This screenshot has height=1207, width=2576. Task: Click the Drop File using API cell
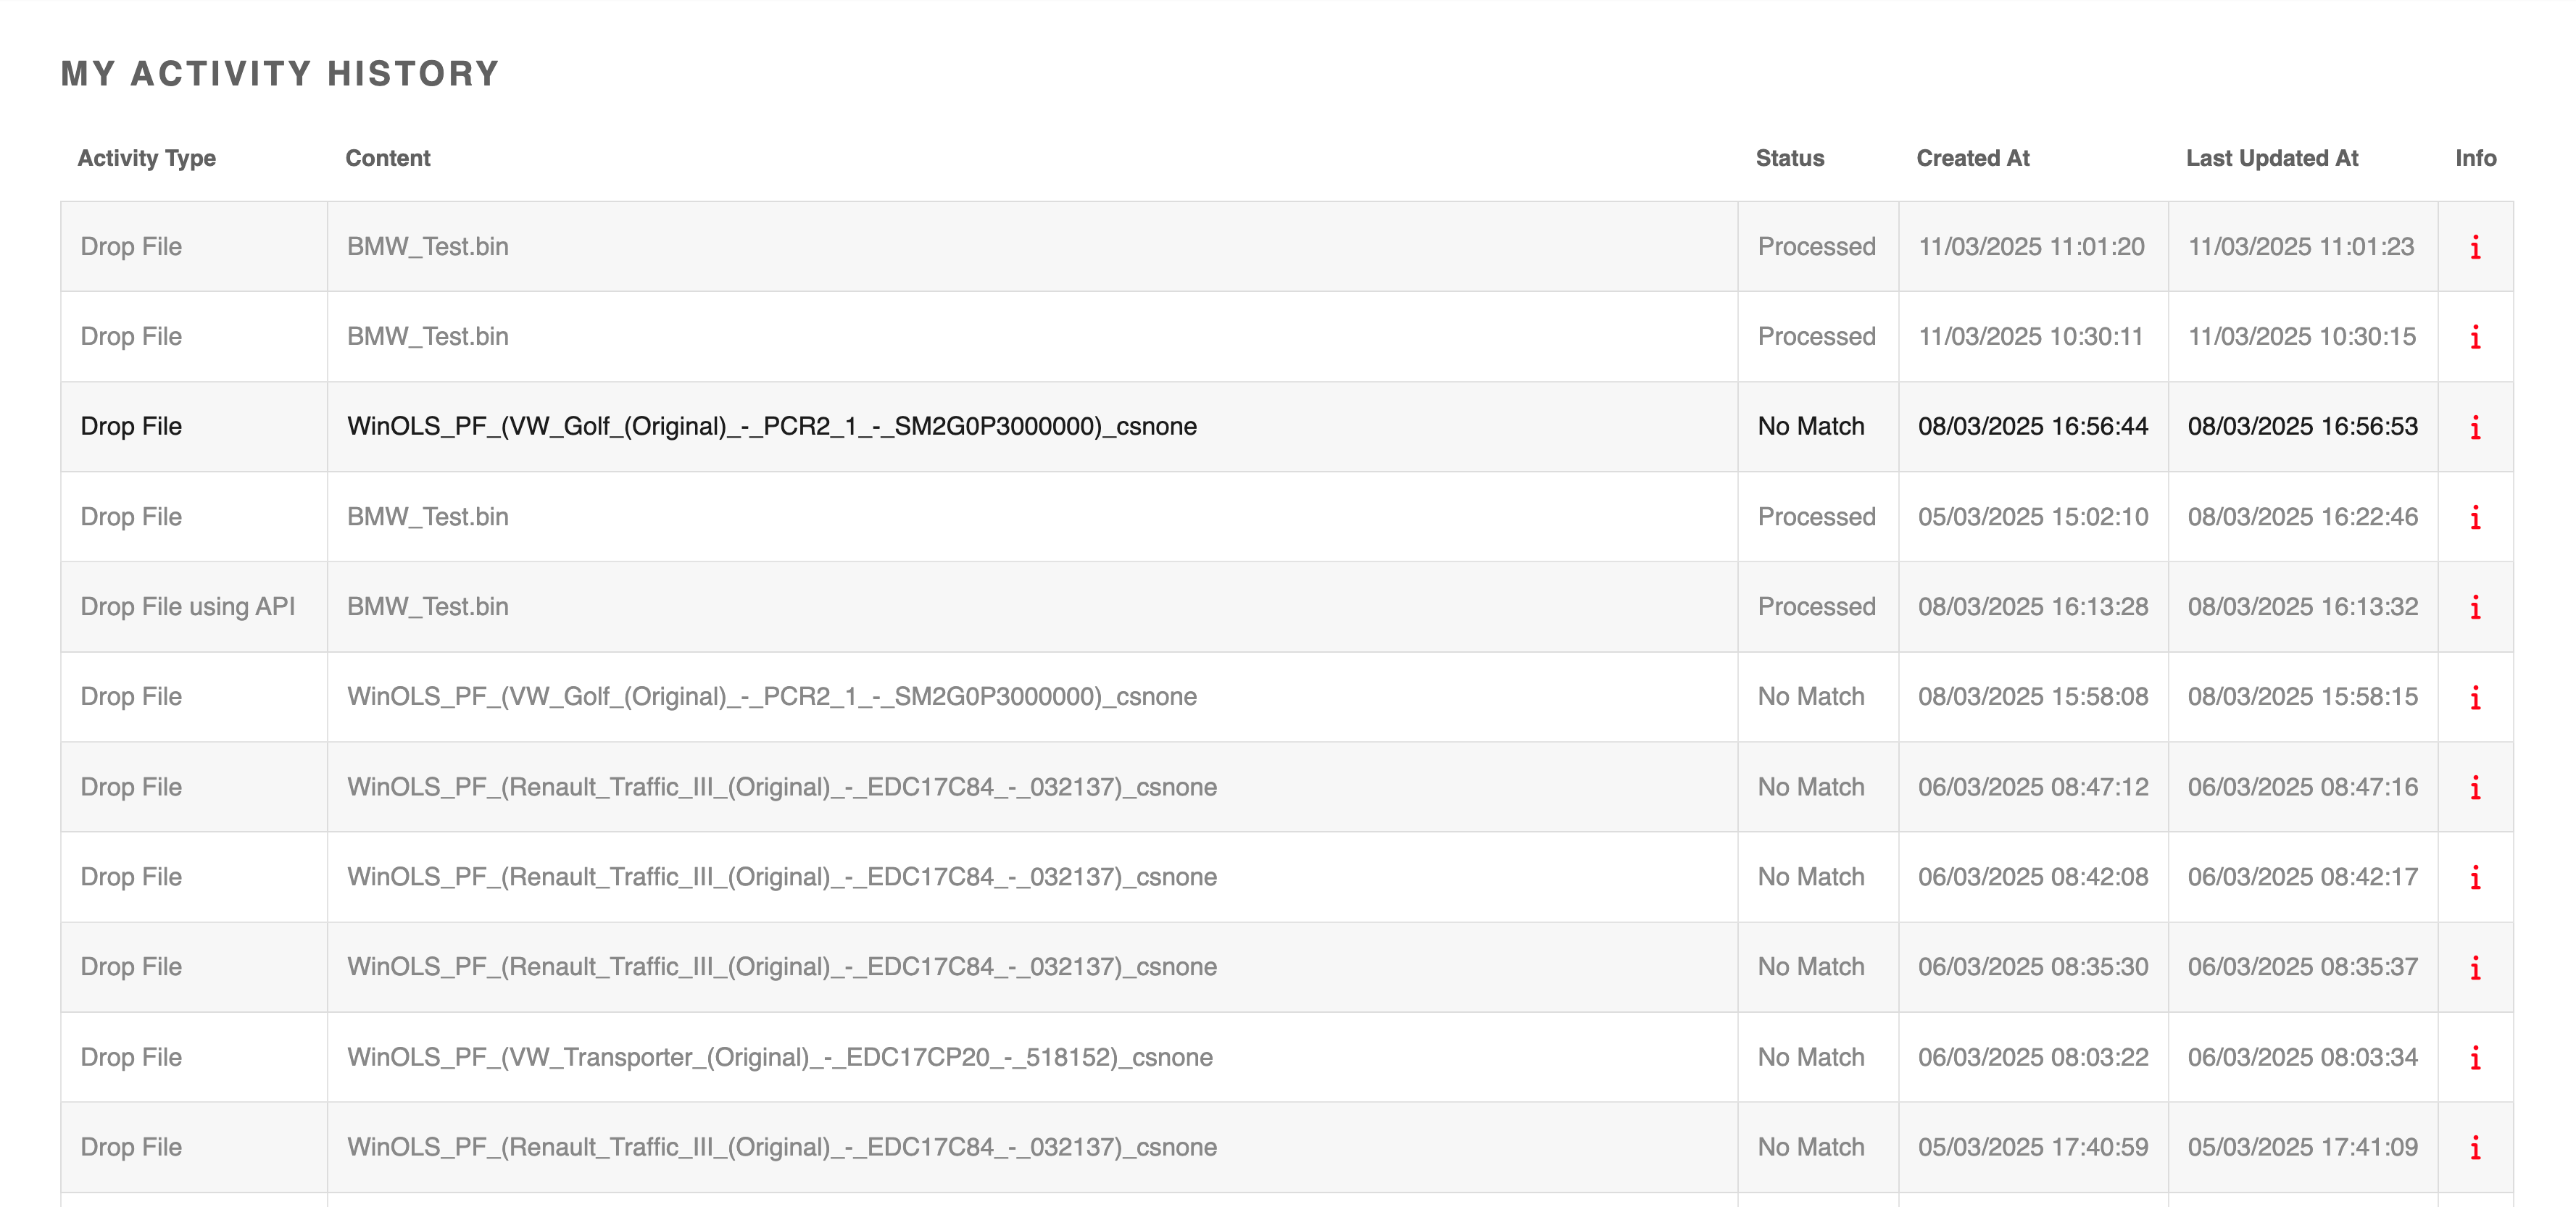pos(188,606)
